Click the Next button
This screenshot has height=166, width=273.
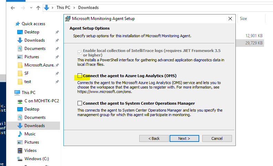(x=184, y=138)
